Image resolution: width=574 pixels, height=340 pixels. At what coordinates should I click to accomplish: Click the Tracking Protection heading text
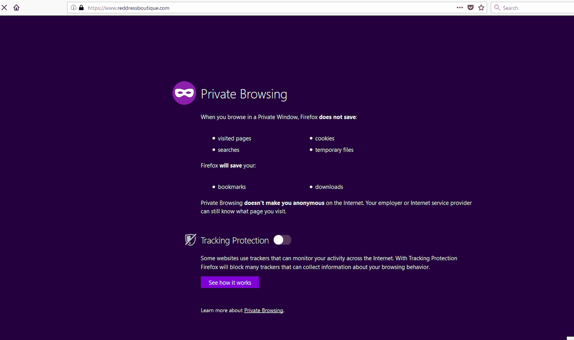[x=235, y=240]
